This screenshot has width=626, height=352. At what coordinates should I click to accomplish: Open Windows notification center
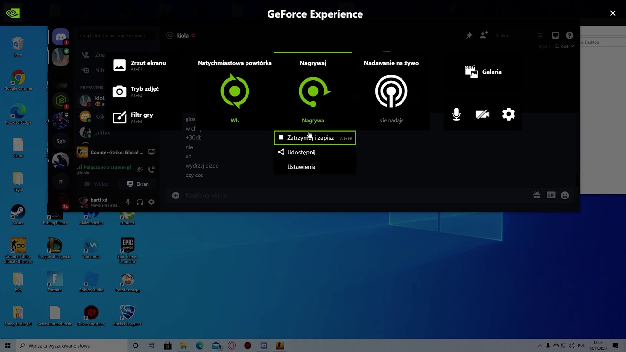tap(615, 346)
